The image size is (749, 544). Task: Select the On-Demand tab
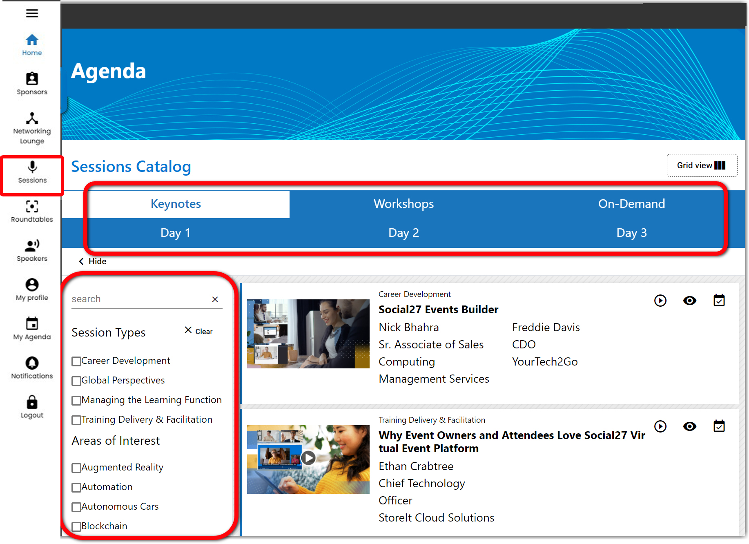click(632, 204)
